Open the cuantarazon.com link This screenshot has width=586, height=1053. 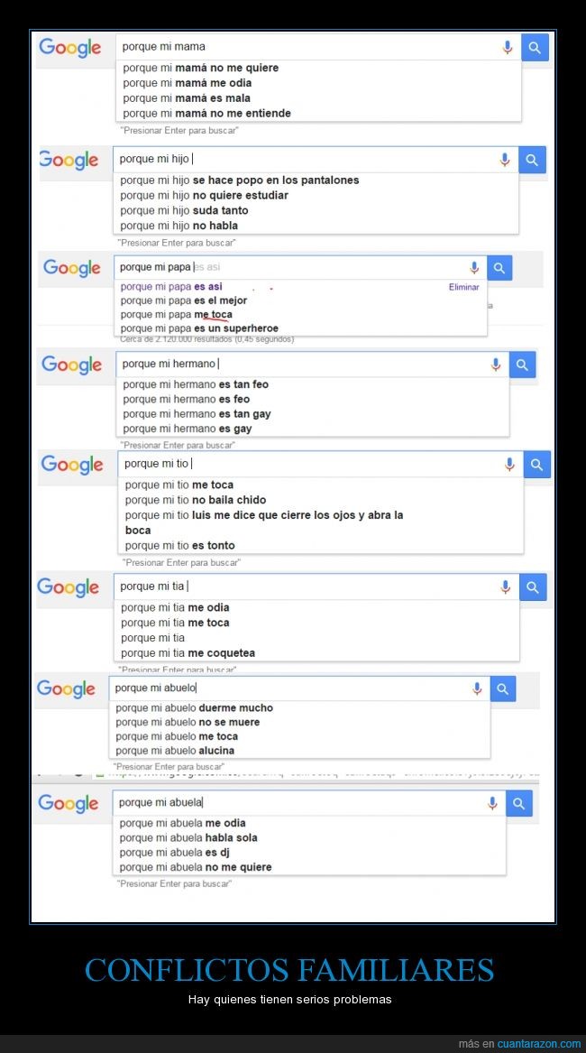(x=539, y=1044)
